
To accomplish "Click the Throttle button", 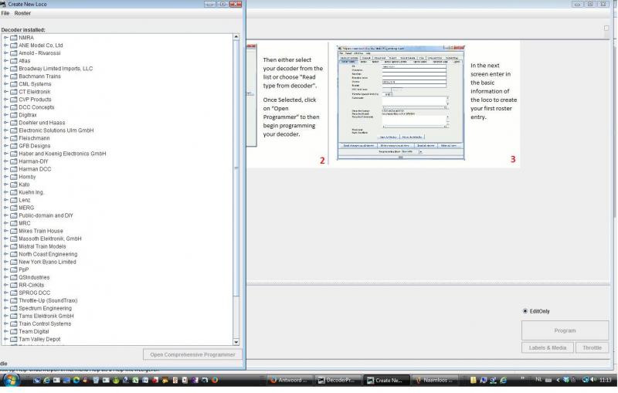I will tap(592, 348).
